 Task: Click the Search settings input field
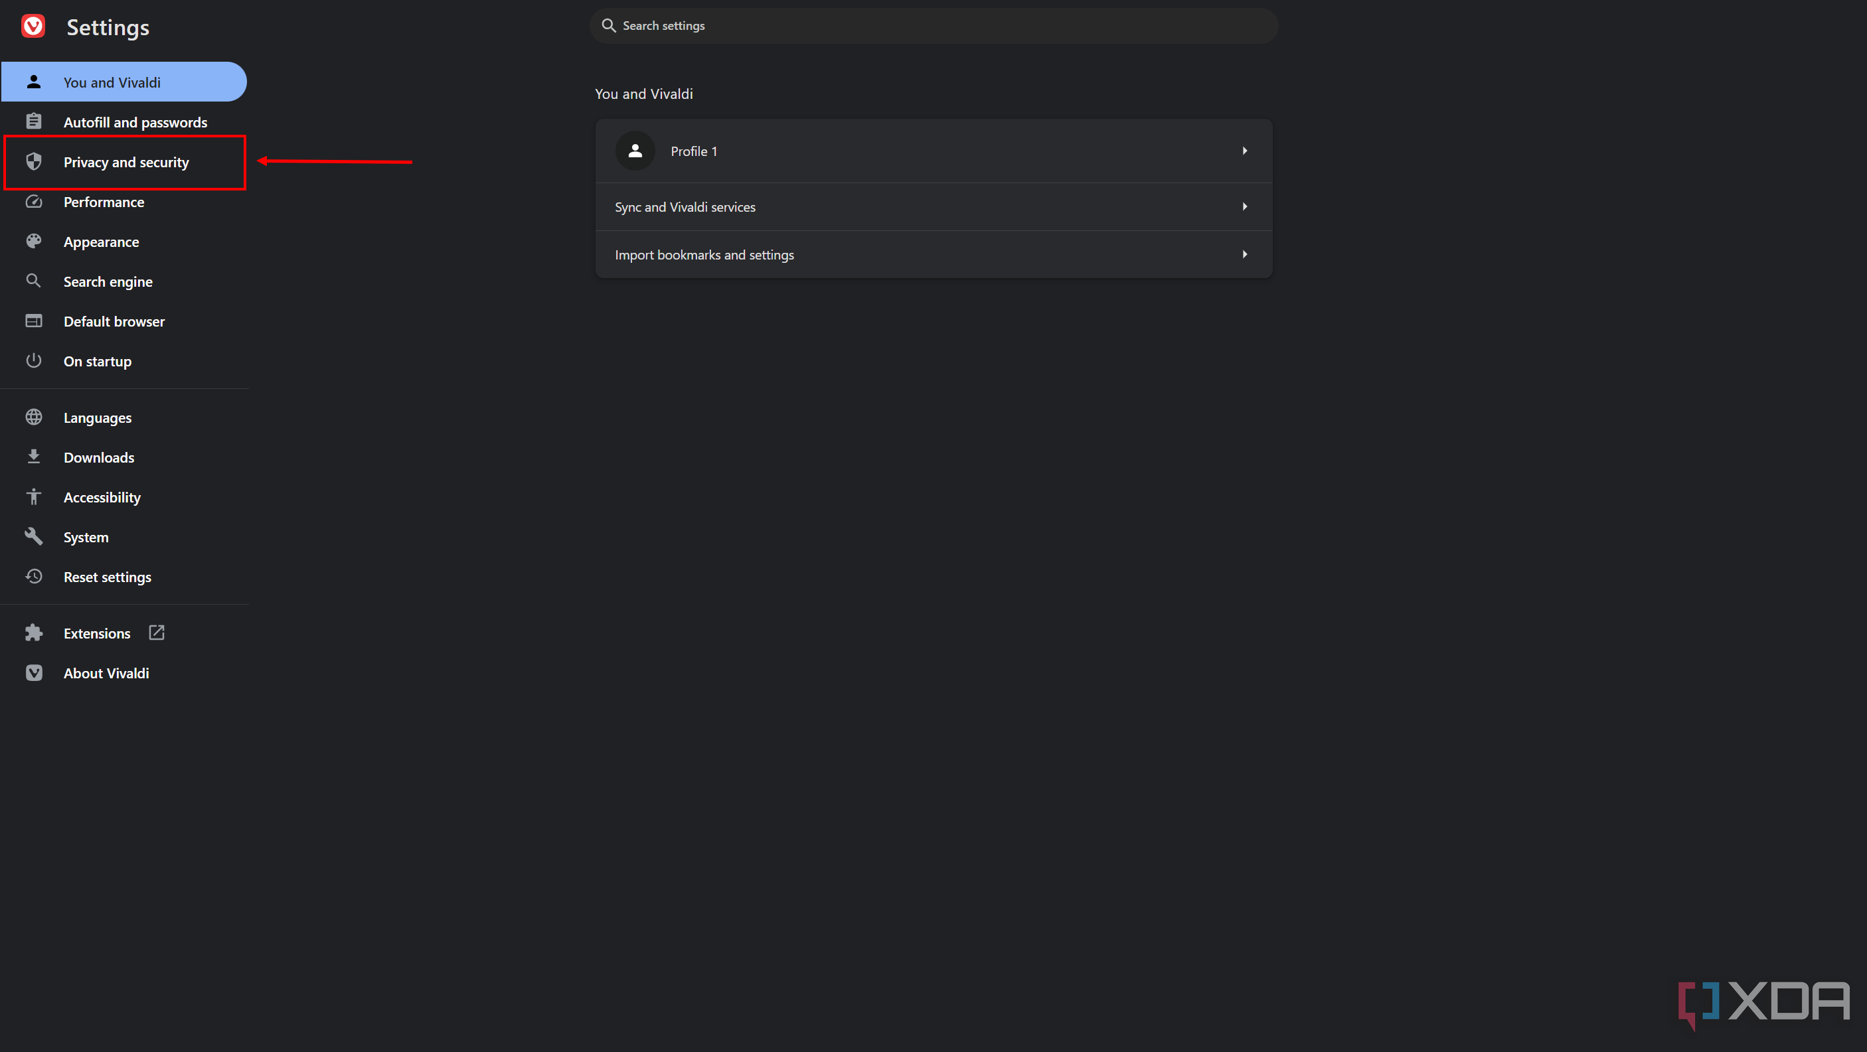pos(932,25)
